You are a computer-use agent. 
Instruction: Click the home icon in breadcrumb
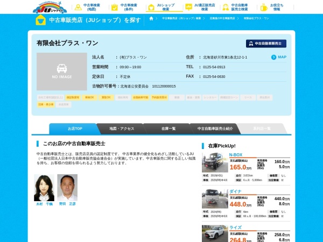click(151, 18)
